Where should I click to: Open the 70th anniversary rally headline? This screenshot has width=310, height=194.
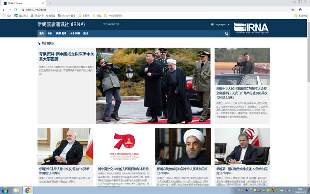tap(242, 93)
